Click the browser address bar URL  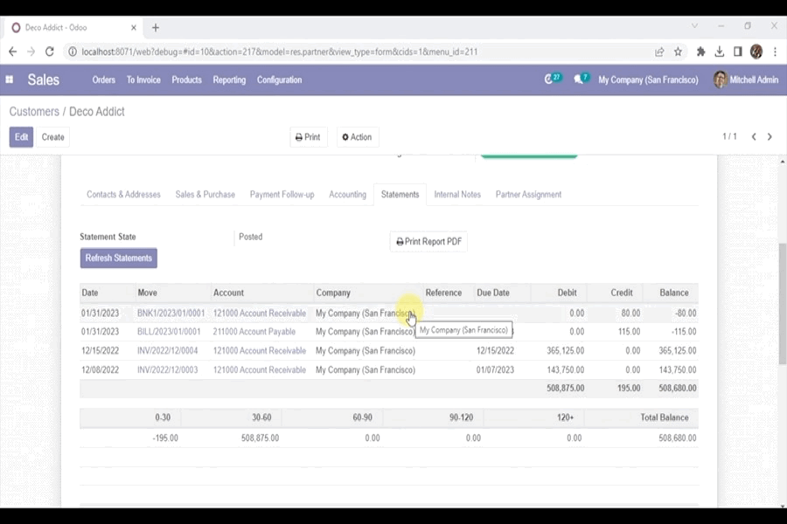(x=280, y=52)
